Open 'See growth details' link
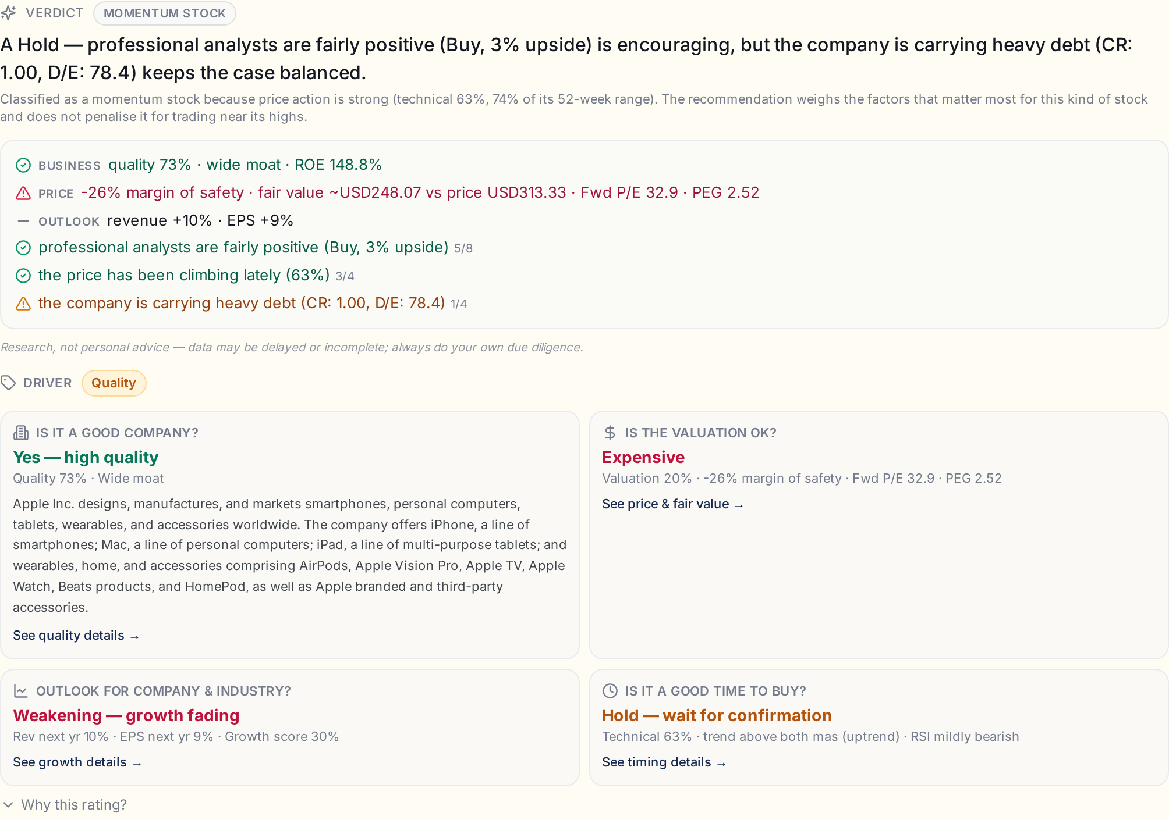Image resolution: width=1169 pixels, height=820 pixels. pos(77,762)
